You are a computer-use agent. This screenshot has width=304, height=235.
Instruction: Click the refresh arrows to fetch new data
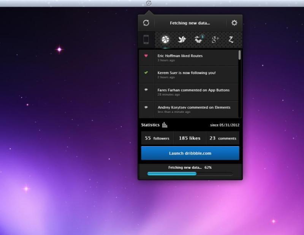(x=146, y=22)
